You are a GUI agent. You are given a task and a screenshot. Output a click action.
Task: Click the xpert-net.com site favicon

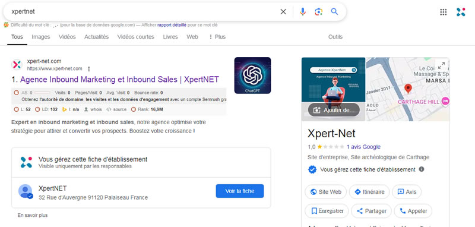click(17, 65)
